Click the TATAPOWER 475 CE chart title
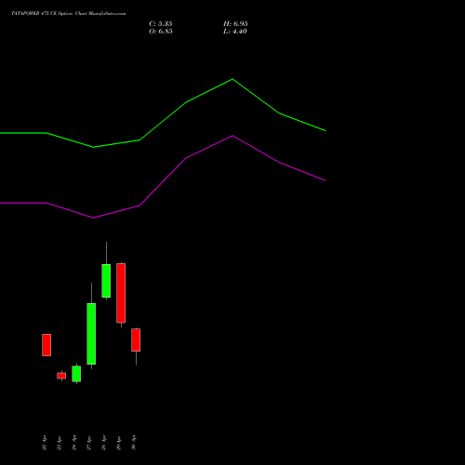The image size is (465, 465). (x=69, y=13)
